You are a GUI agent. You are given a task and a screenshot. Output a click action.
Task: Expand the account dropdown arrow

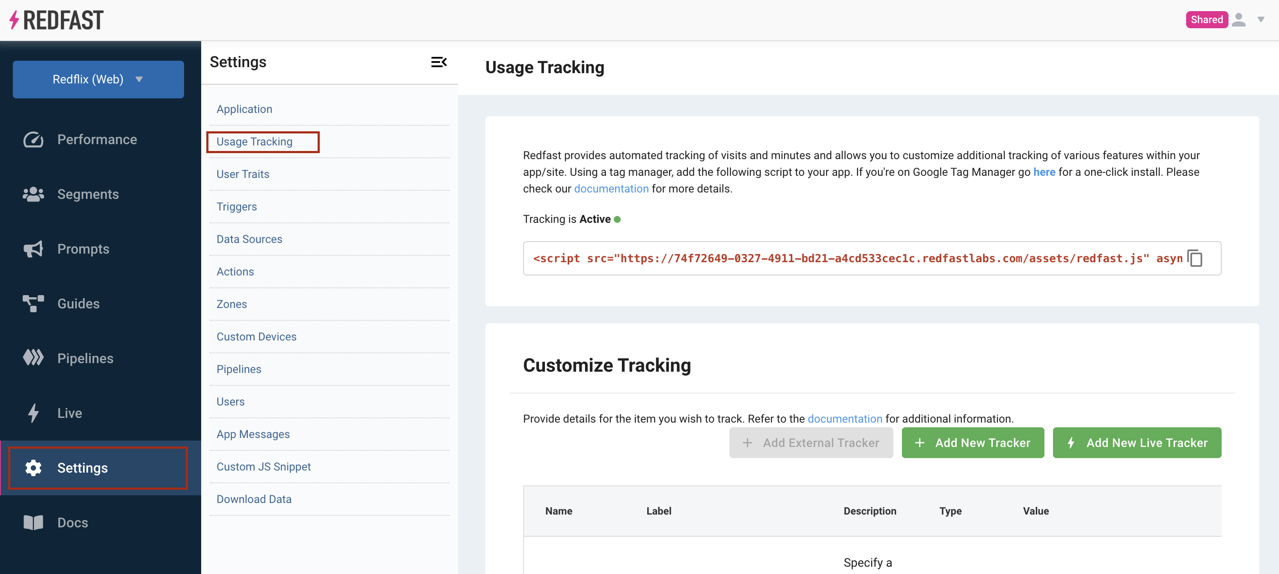tap(1261, 20)
